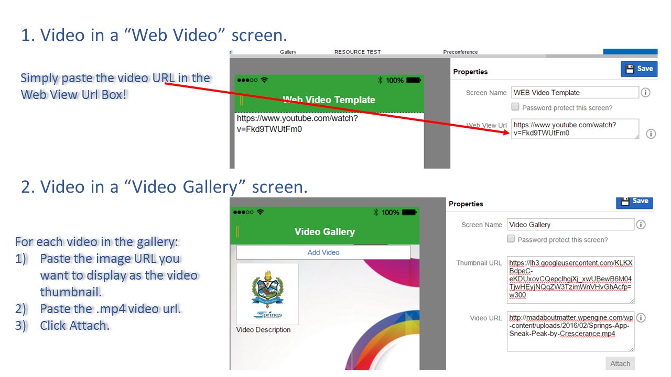The height and width of the screenshot is (377, 671).
Task: Select the Springs logo video thumbnail
Action: (267, 294)
